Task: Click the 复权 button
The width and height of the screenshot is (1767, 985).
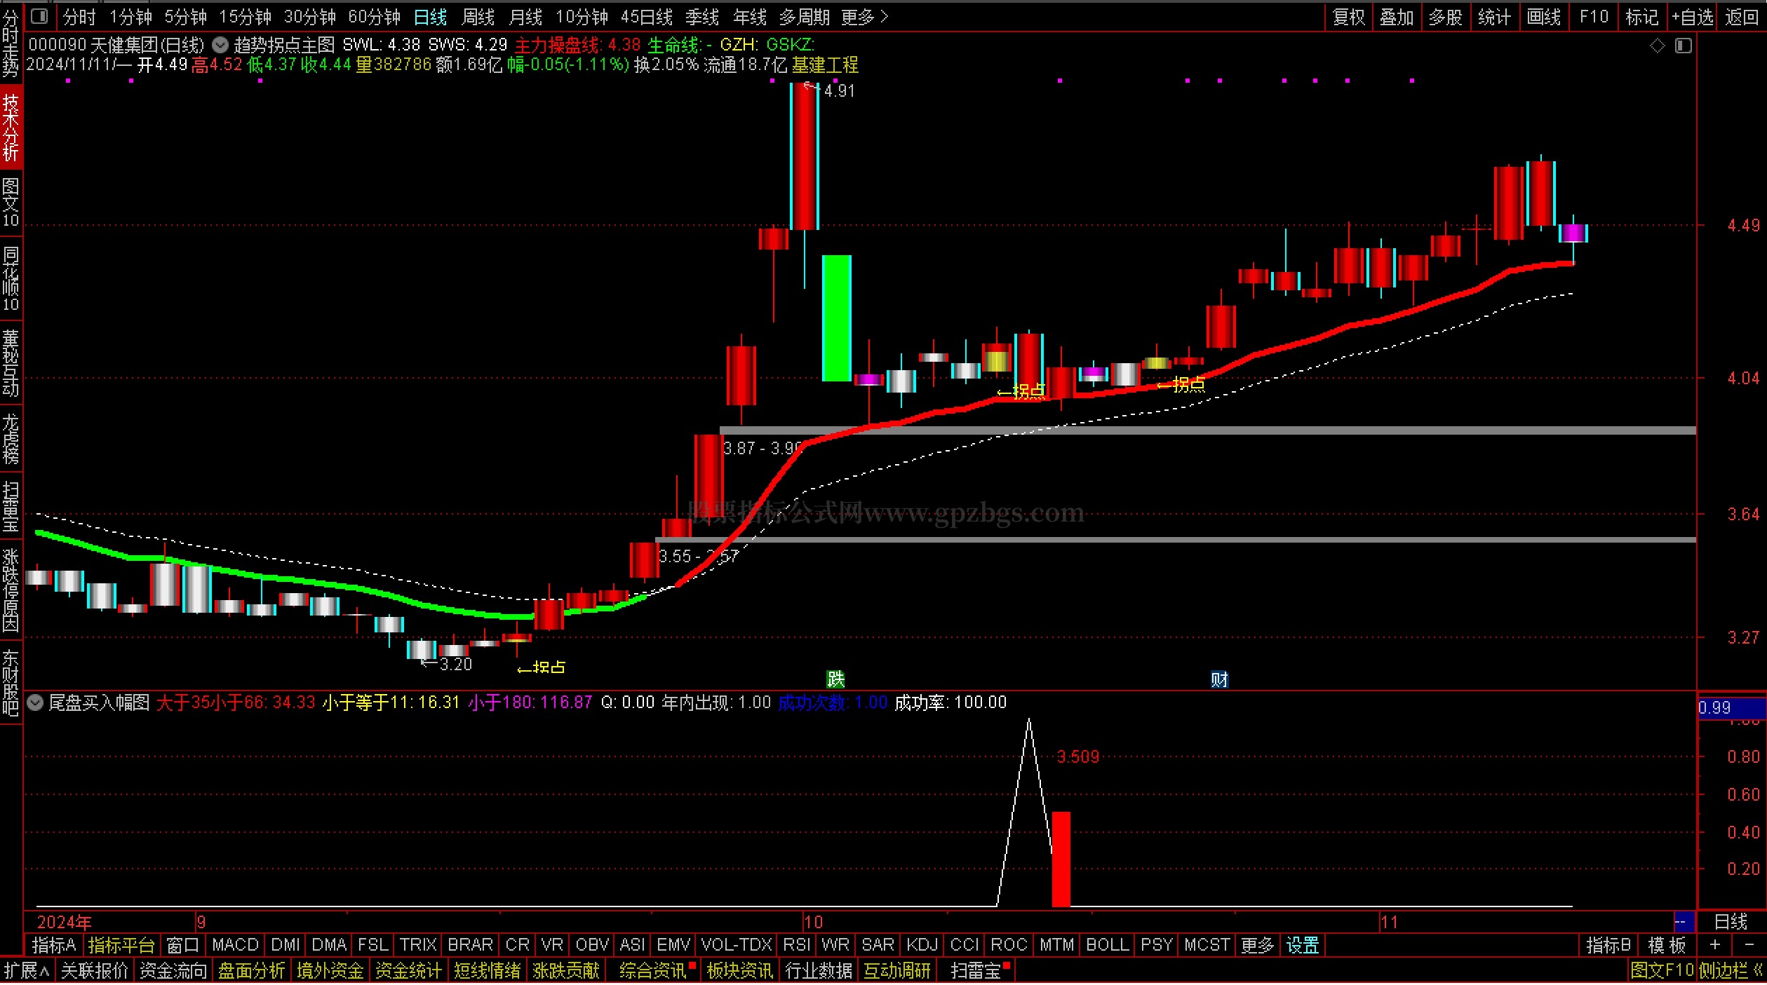Action: click(x=1348, y=16)
